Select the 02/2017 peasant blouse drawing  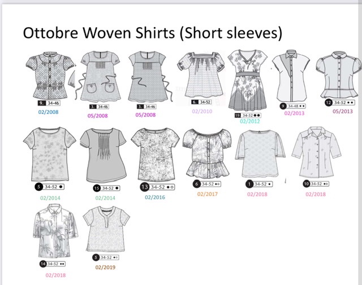coord(207,154)
